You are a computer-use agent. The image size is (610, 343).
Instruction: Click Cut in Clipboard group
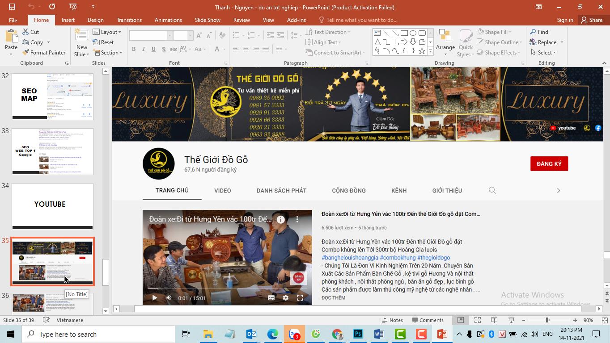(x=30, y=32)
